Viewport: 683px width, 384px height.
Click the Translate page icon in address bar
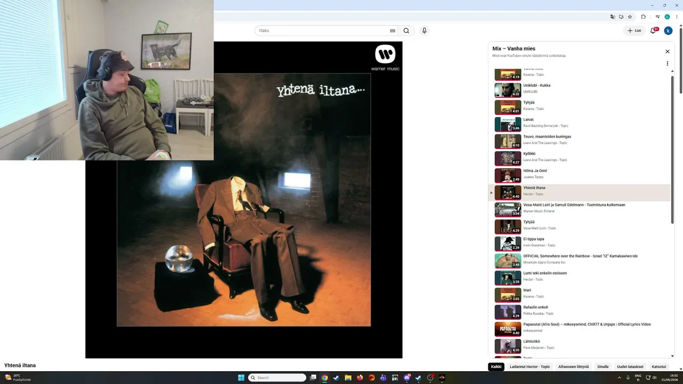point(613,17)
